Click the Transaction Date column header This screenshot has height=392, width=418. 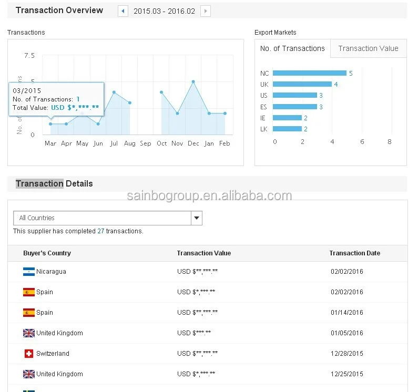click(354, 253)
